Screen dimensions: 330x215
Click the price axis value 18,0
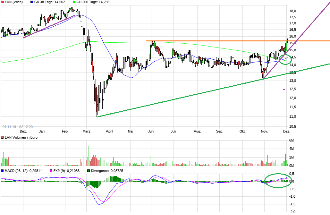(x=292, y=11)
